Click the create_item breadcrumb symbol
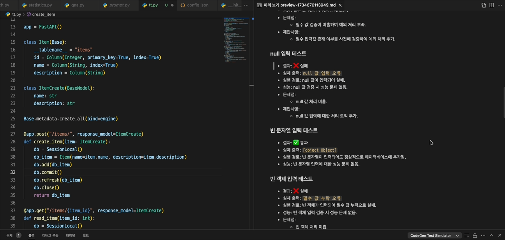The height and width of the screenshot is (240, 505). pyautogui.click(x=43, y=14)
